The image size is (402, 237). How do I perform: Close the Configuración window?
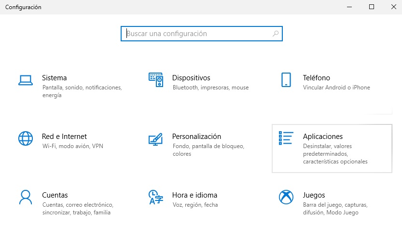(x=394, y=7)
